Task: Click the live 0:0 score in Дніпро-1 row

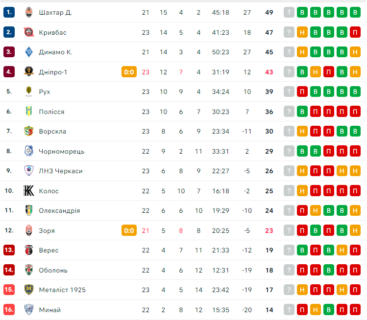Action: (x=129, y=72)
